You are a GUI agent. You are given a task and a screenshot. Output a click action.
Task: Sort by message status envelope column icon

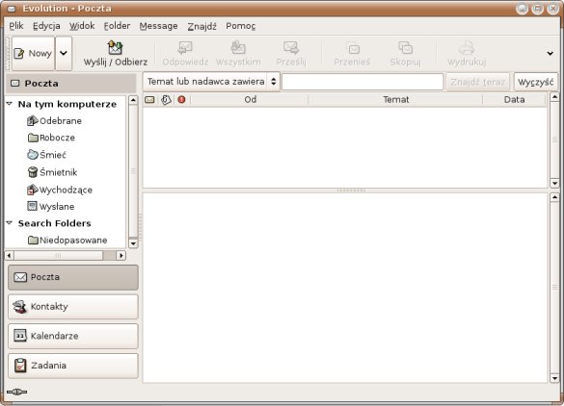149,99
